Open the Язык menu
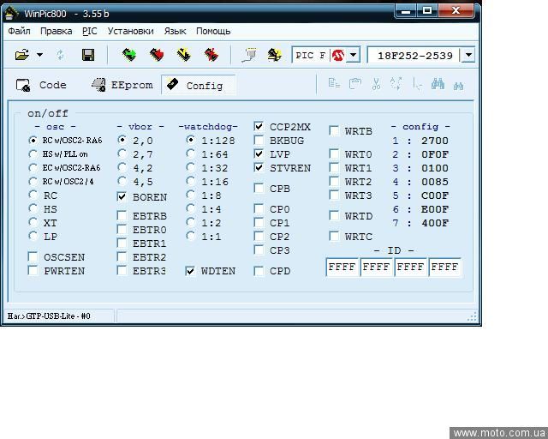548x439 pixels. pos(175,31)
